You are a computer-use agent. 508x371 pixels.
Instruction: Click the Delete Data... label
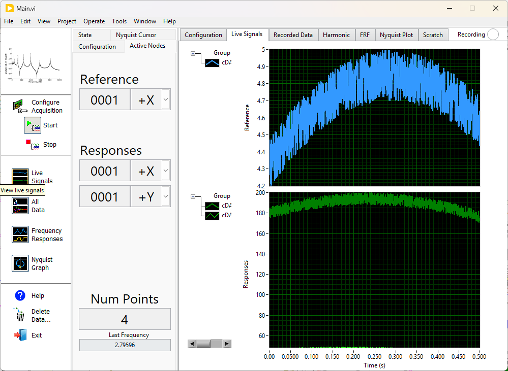click(41, 315)
